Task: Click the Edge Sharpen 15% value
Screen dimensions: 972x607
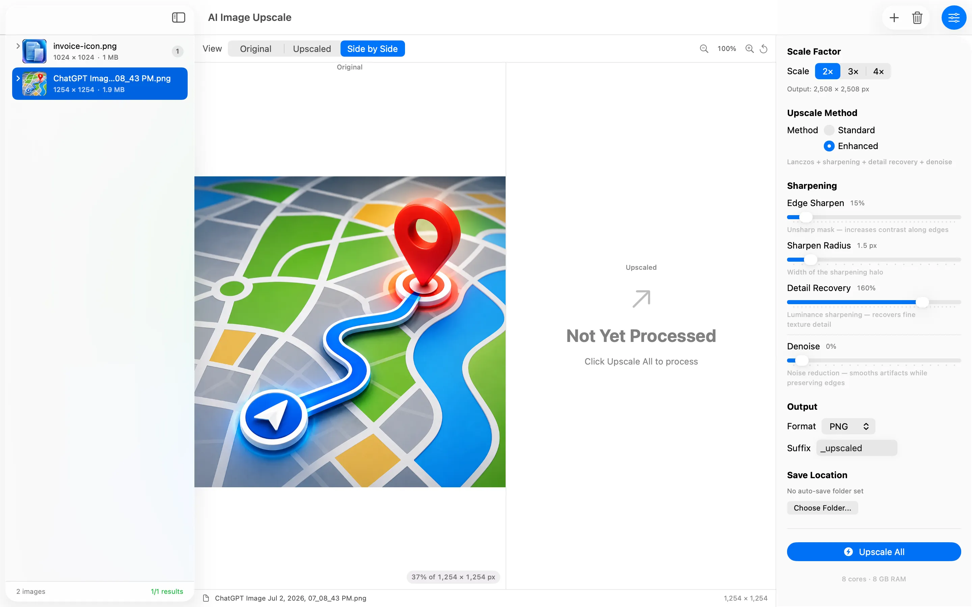Action: pyautogui.click(x=857, y=203)
